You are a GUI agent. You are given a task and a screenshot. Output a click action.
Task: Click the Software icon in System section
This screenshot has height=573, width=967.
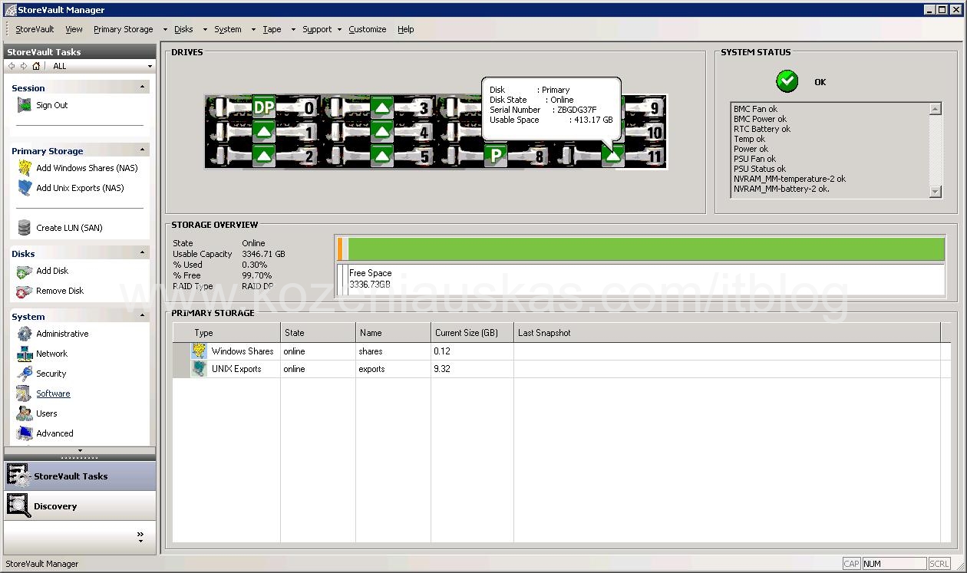pyautogui.click(x=25, y=394)
